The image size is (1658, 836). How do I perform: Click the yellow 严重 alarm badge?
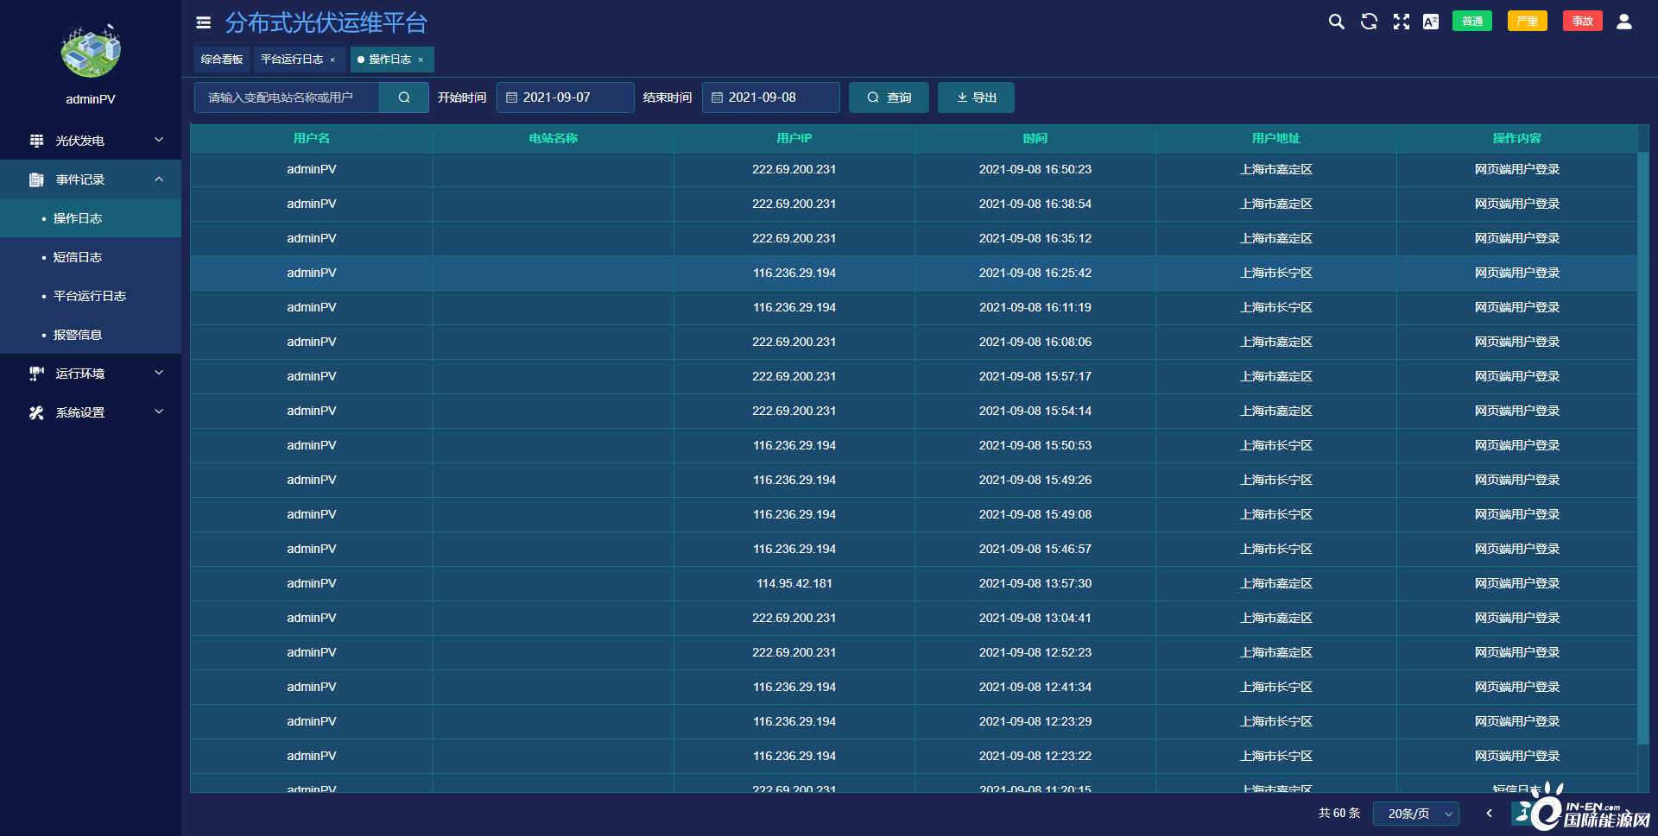coord(1527,22)
